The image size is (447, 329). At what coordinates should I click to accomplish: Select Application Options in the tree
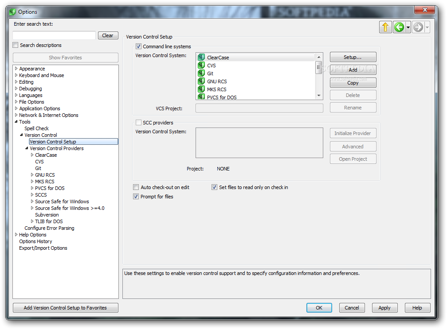[x=39, y=108]
